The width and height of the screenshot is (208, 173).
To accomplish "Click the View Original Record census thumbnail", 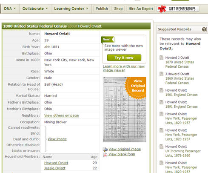I will (x=125, y=110).
